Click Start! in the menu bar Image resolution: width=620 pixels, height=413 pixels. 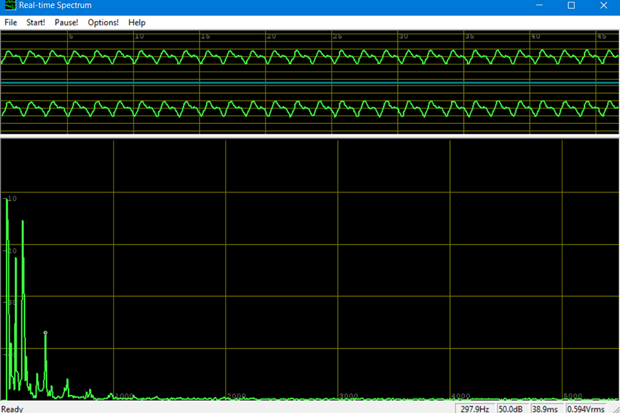coord(36,23)
